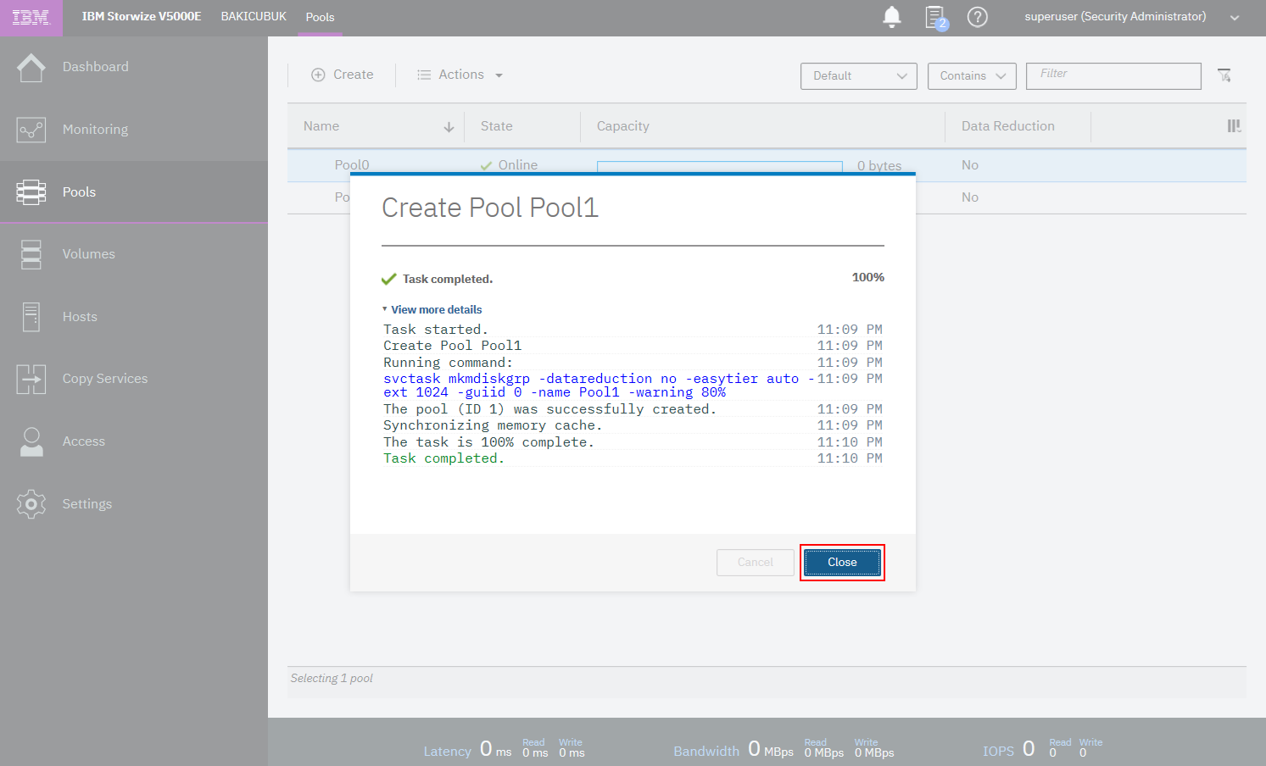
Task: Click superuser (Security Administrator) label
Action: tap(1115, 17)
